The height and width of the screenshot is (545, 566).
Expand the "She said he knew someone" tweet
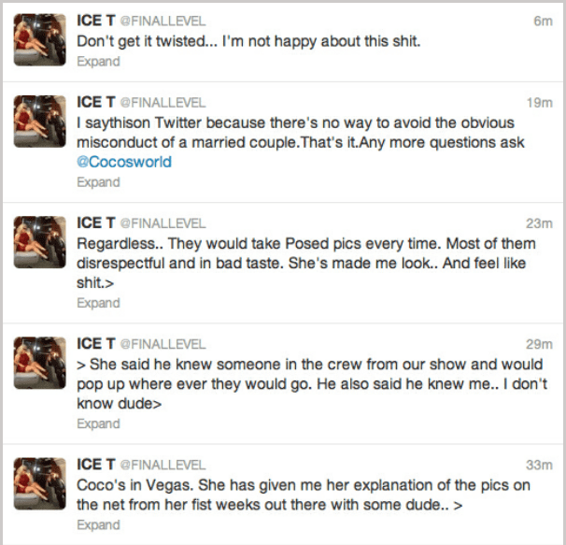98,423
